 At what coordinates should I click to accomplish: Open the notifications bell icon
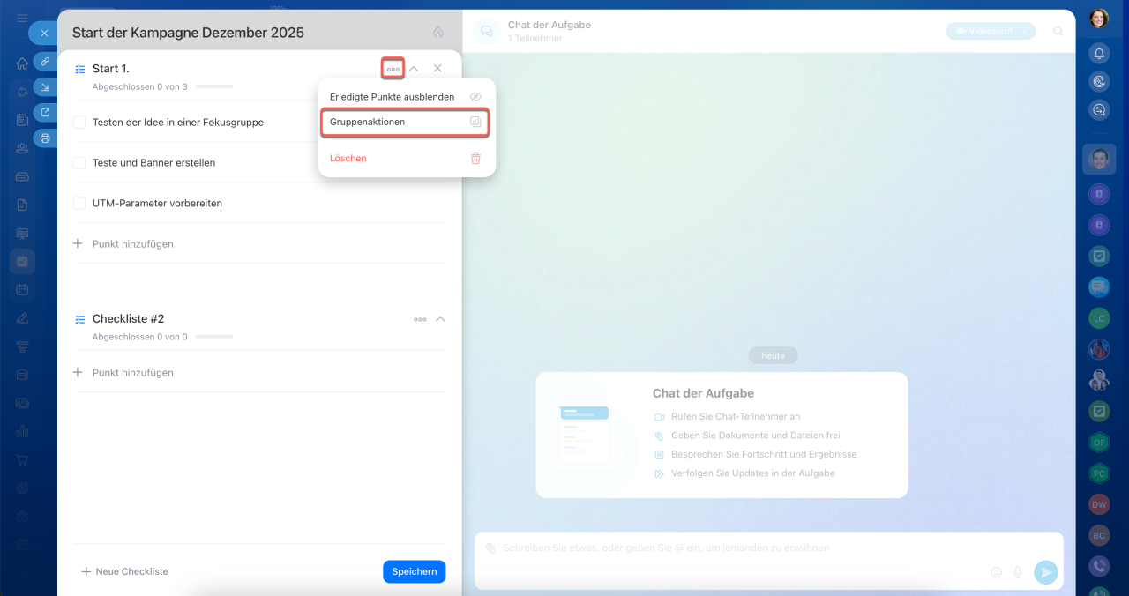click(1099, 54)
